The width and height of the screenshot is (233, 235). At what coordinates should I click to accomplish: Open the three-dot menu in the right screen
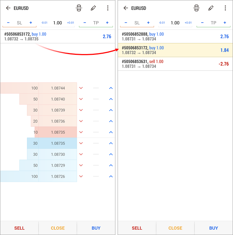pos(225,8)
